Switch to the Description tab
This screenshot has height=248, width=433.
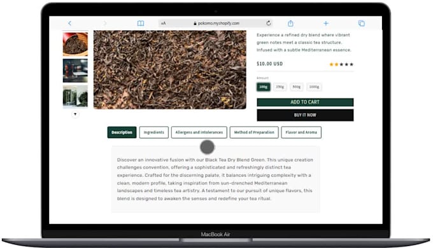122,132
